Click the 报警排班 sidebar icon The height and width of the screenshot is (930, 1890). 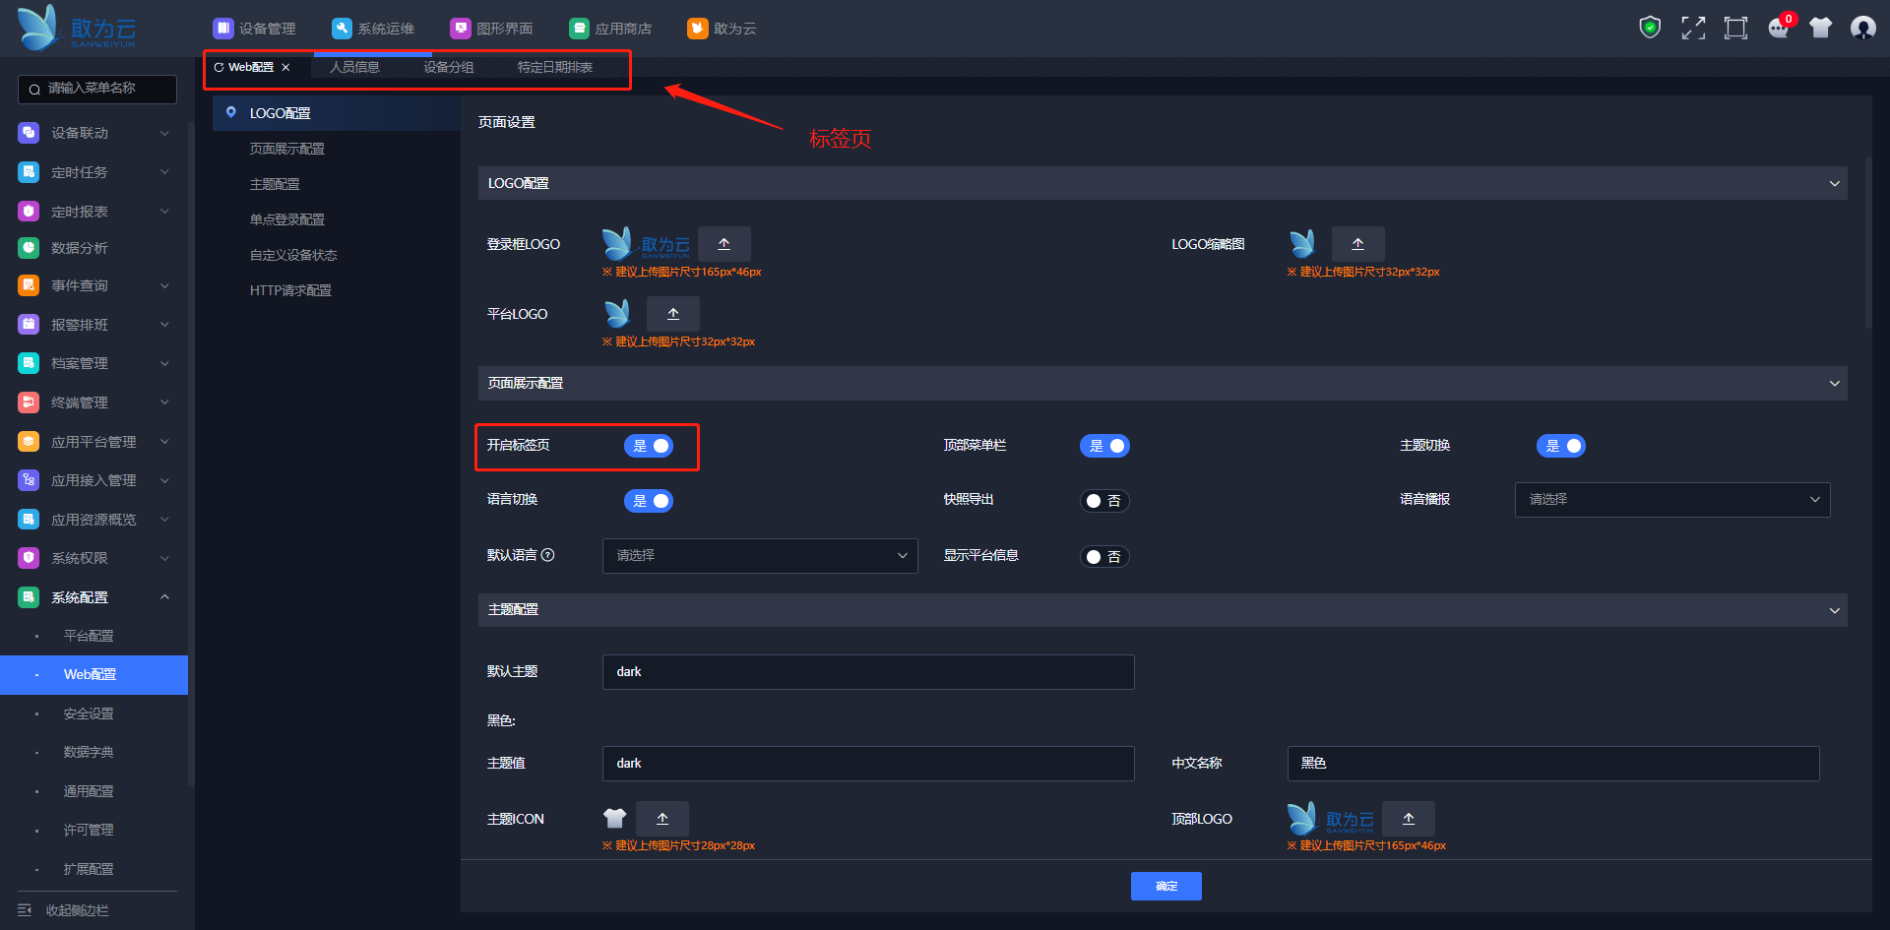(29, 325)
